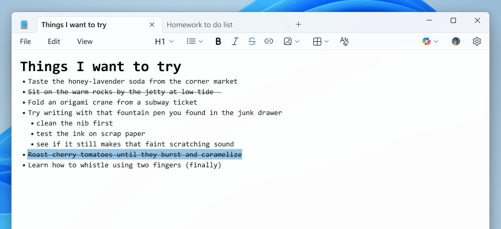Open the File menu

pyautogui.click(x=25, y=41)
